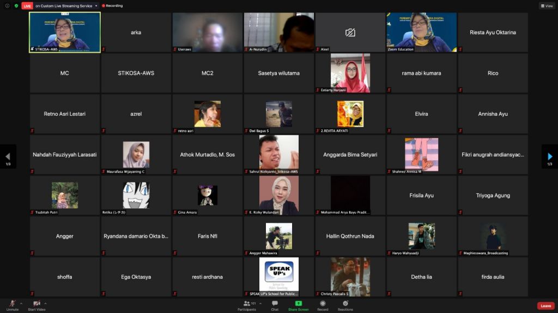Open the Participants panel

click(x=247, y=305)
